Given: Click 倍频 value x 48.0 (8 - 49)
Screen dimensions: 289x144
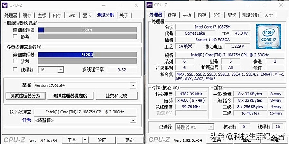Looking at the screenshot, I should [x=191, y=101].
